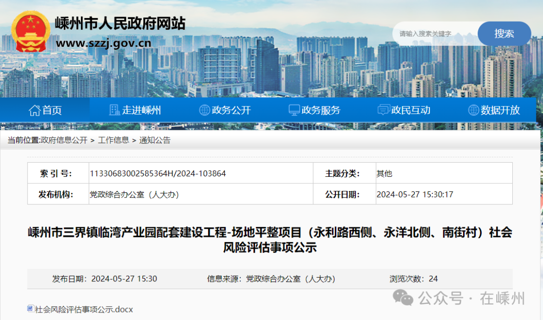The image size is (543, 320).
Task: Click the globe icon beside 政务公开
Action: point(205,110)
